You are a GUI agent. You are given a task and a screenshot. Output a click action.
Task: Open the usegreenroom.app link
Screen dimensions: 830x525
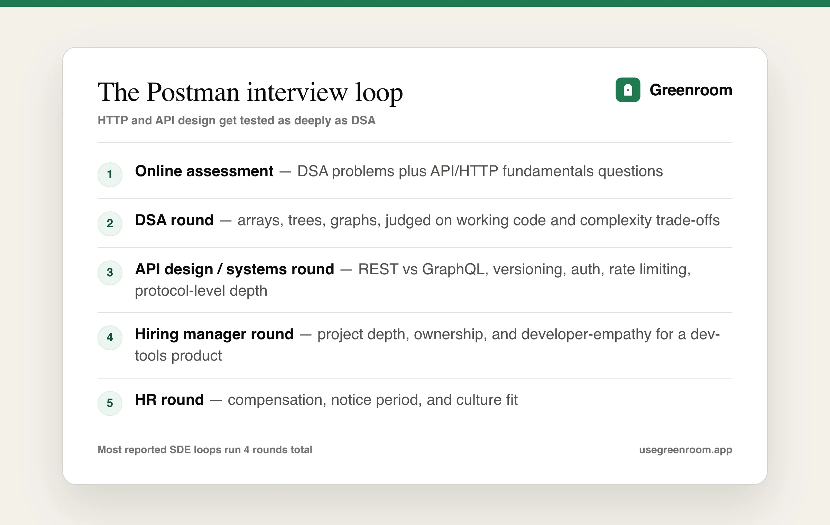pyautogui.click(x=685, y=450)
